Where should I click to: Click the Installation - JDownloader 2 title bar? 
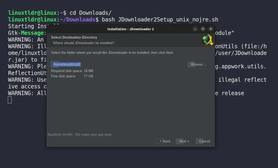pos(131,29)
